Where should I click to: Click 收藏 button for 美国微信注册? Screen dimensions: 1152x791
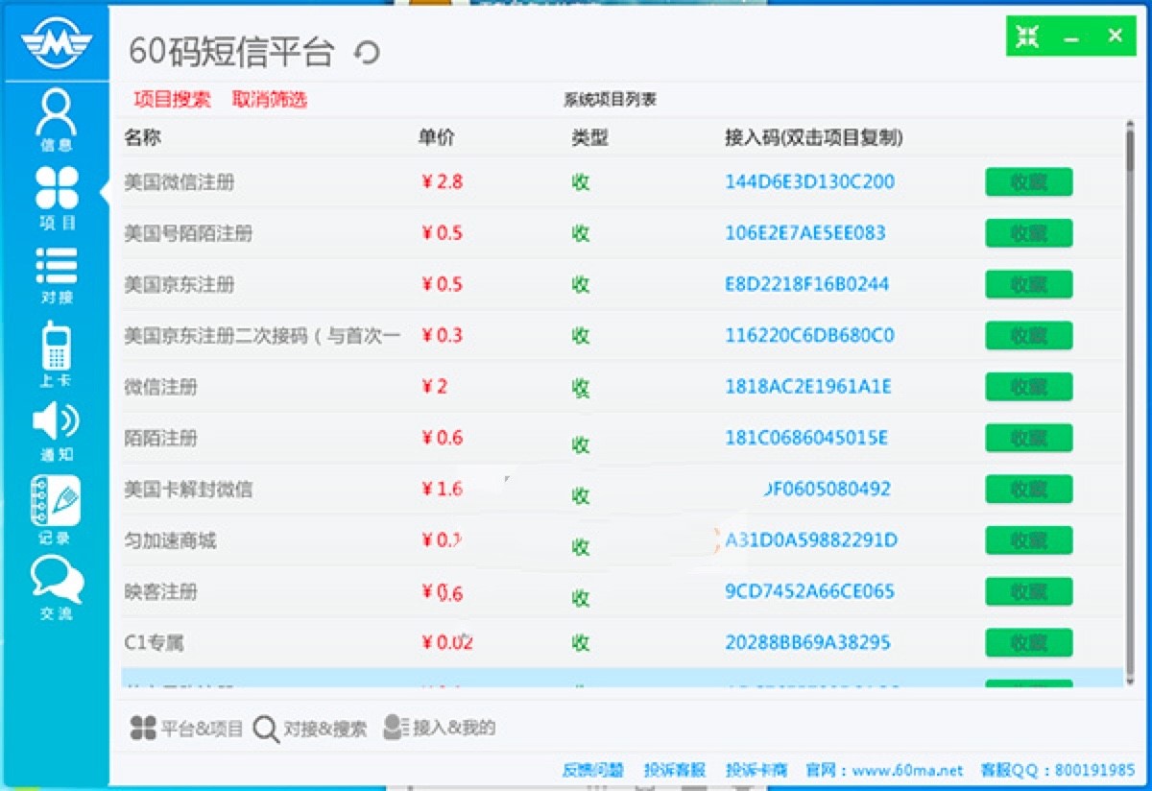tap(1028, 181)
